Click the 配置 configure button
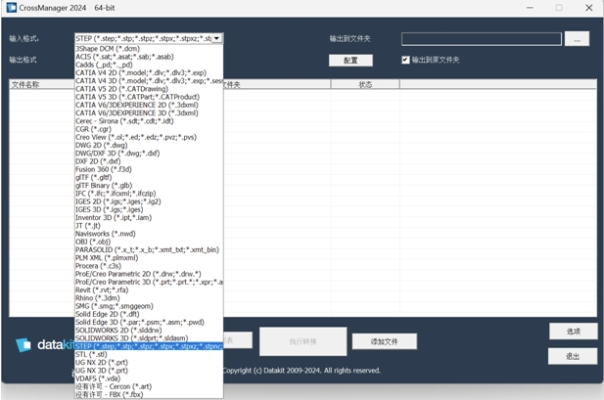The height and width of the screenshot is (400, 604). [350, 61]
